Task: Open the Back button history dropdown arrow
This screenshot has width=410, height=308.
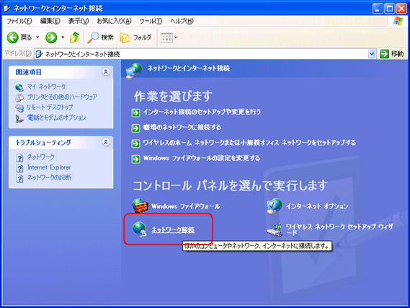Action: (x=37, y=38)
